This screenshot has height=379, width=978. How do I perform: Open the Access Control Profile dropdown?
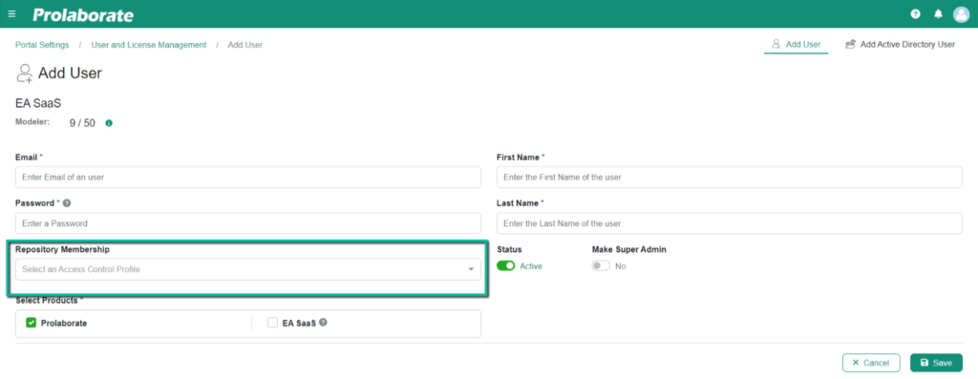pyautogui.click(x=248, y=269)
